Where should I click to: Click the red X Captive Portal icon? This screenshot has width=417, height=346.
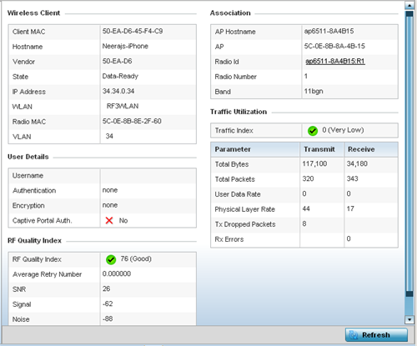click(x=109, y=221)
